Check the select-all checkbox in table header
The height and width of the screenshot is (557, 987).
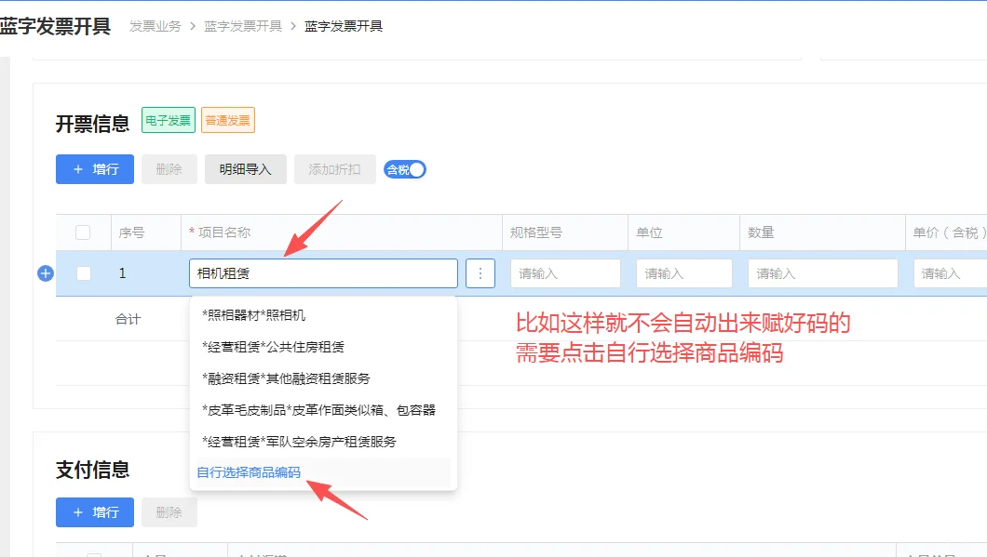81,232
